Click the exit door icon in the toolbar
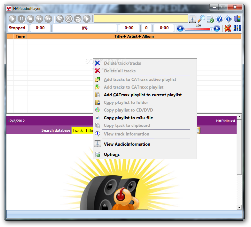The width and height of the screenshot is (251, 227). point(237,19)
